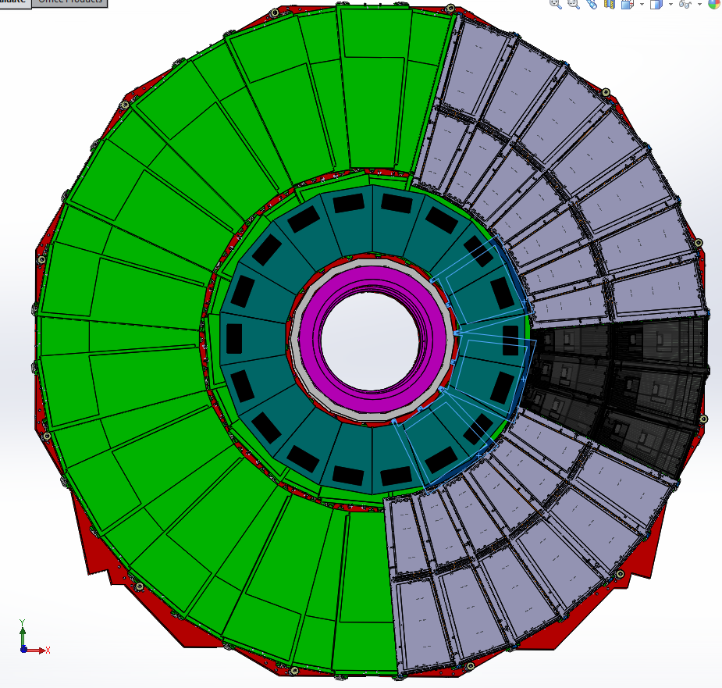Toggle Hide/Show Items glasses icon
Viewport: 722px width, 688px height.
click(x=685, y=3)
